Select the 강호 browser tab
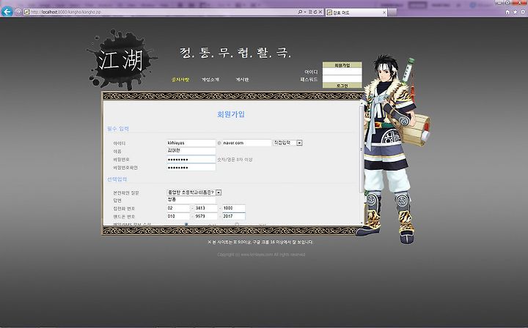The width and height of the screenshot is (528, 328). tap(356, 12)
